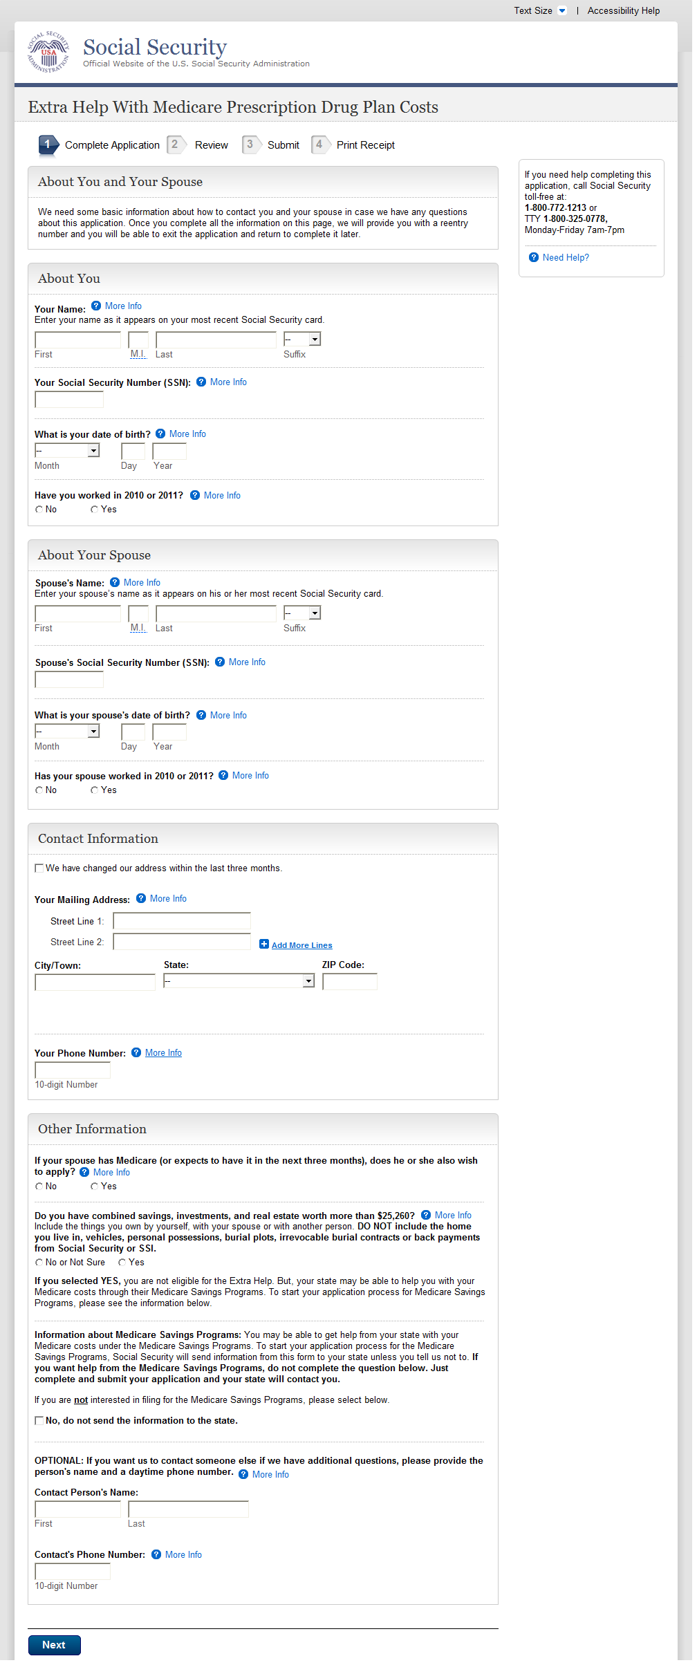The height and width of the screenshot is (1665, 697).
Task: Click help icon beside Your Phone Number
Action: click(136, 1052)
